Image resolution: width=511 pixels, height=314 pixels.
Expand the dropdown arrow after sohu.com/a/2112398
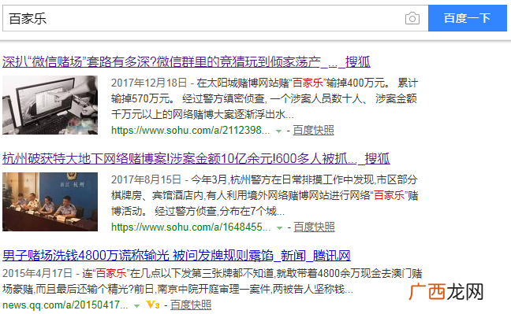tap(278, 131)
